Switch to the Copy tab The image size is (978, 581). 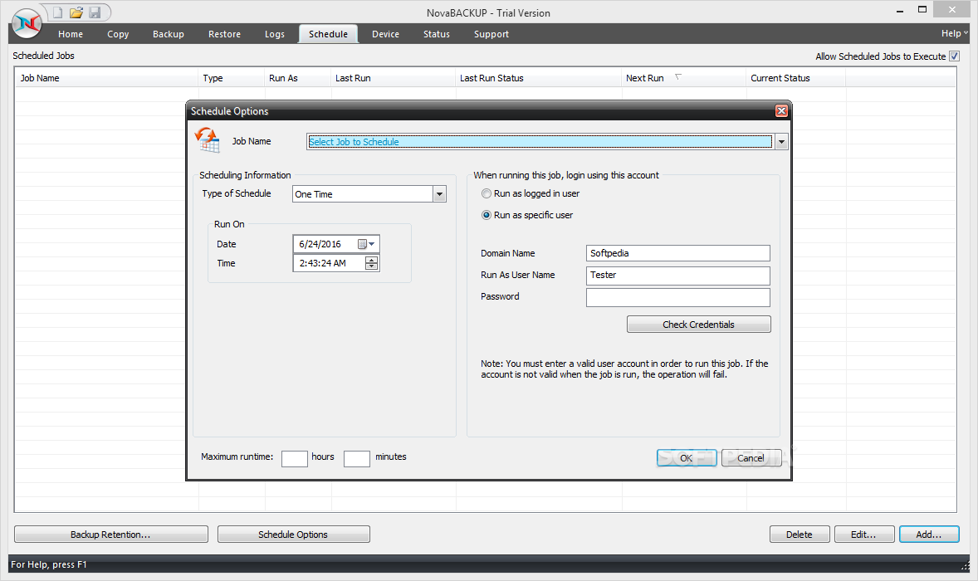pyautogui.click(x=118, y=34)
